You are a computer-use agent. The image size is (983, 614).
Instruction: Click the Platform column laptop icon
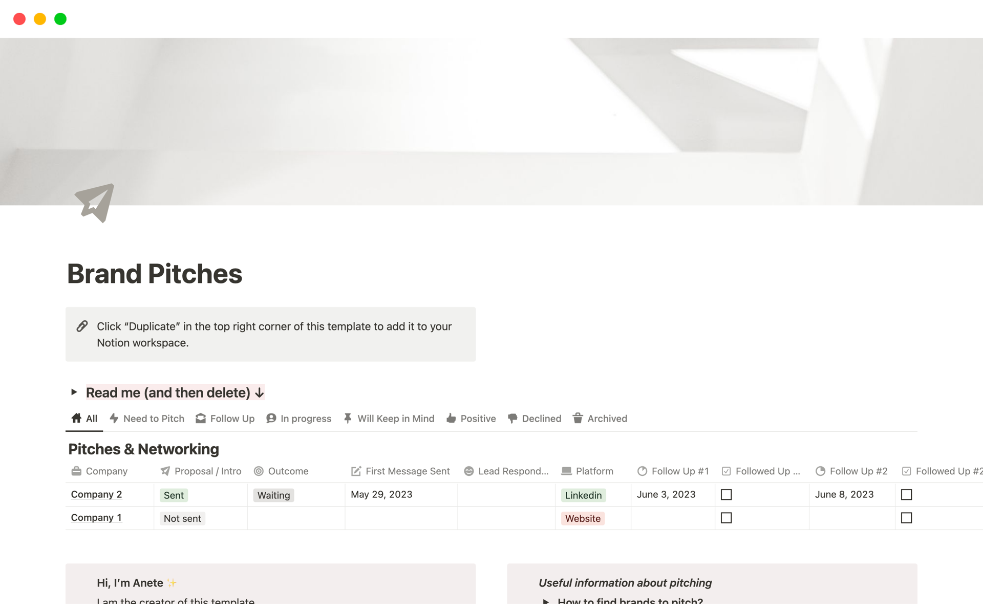tap(566, 471)
